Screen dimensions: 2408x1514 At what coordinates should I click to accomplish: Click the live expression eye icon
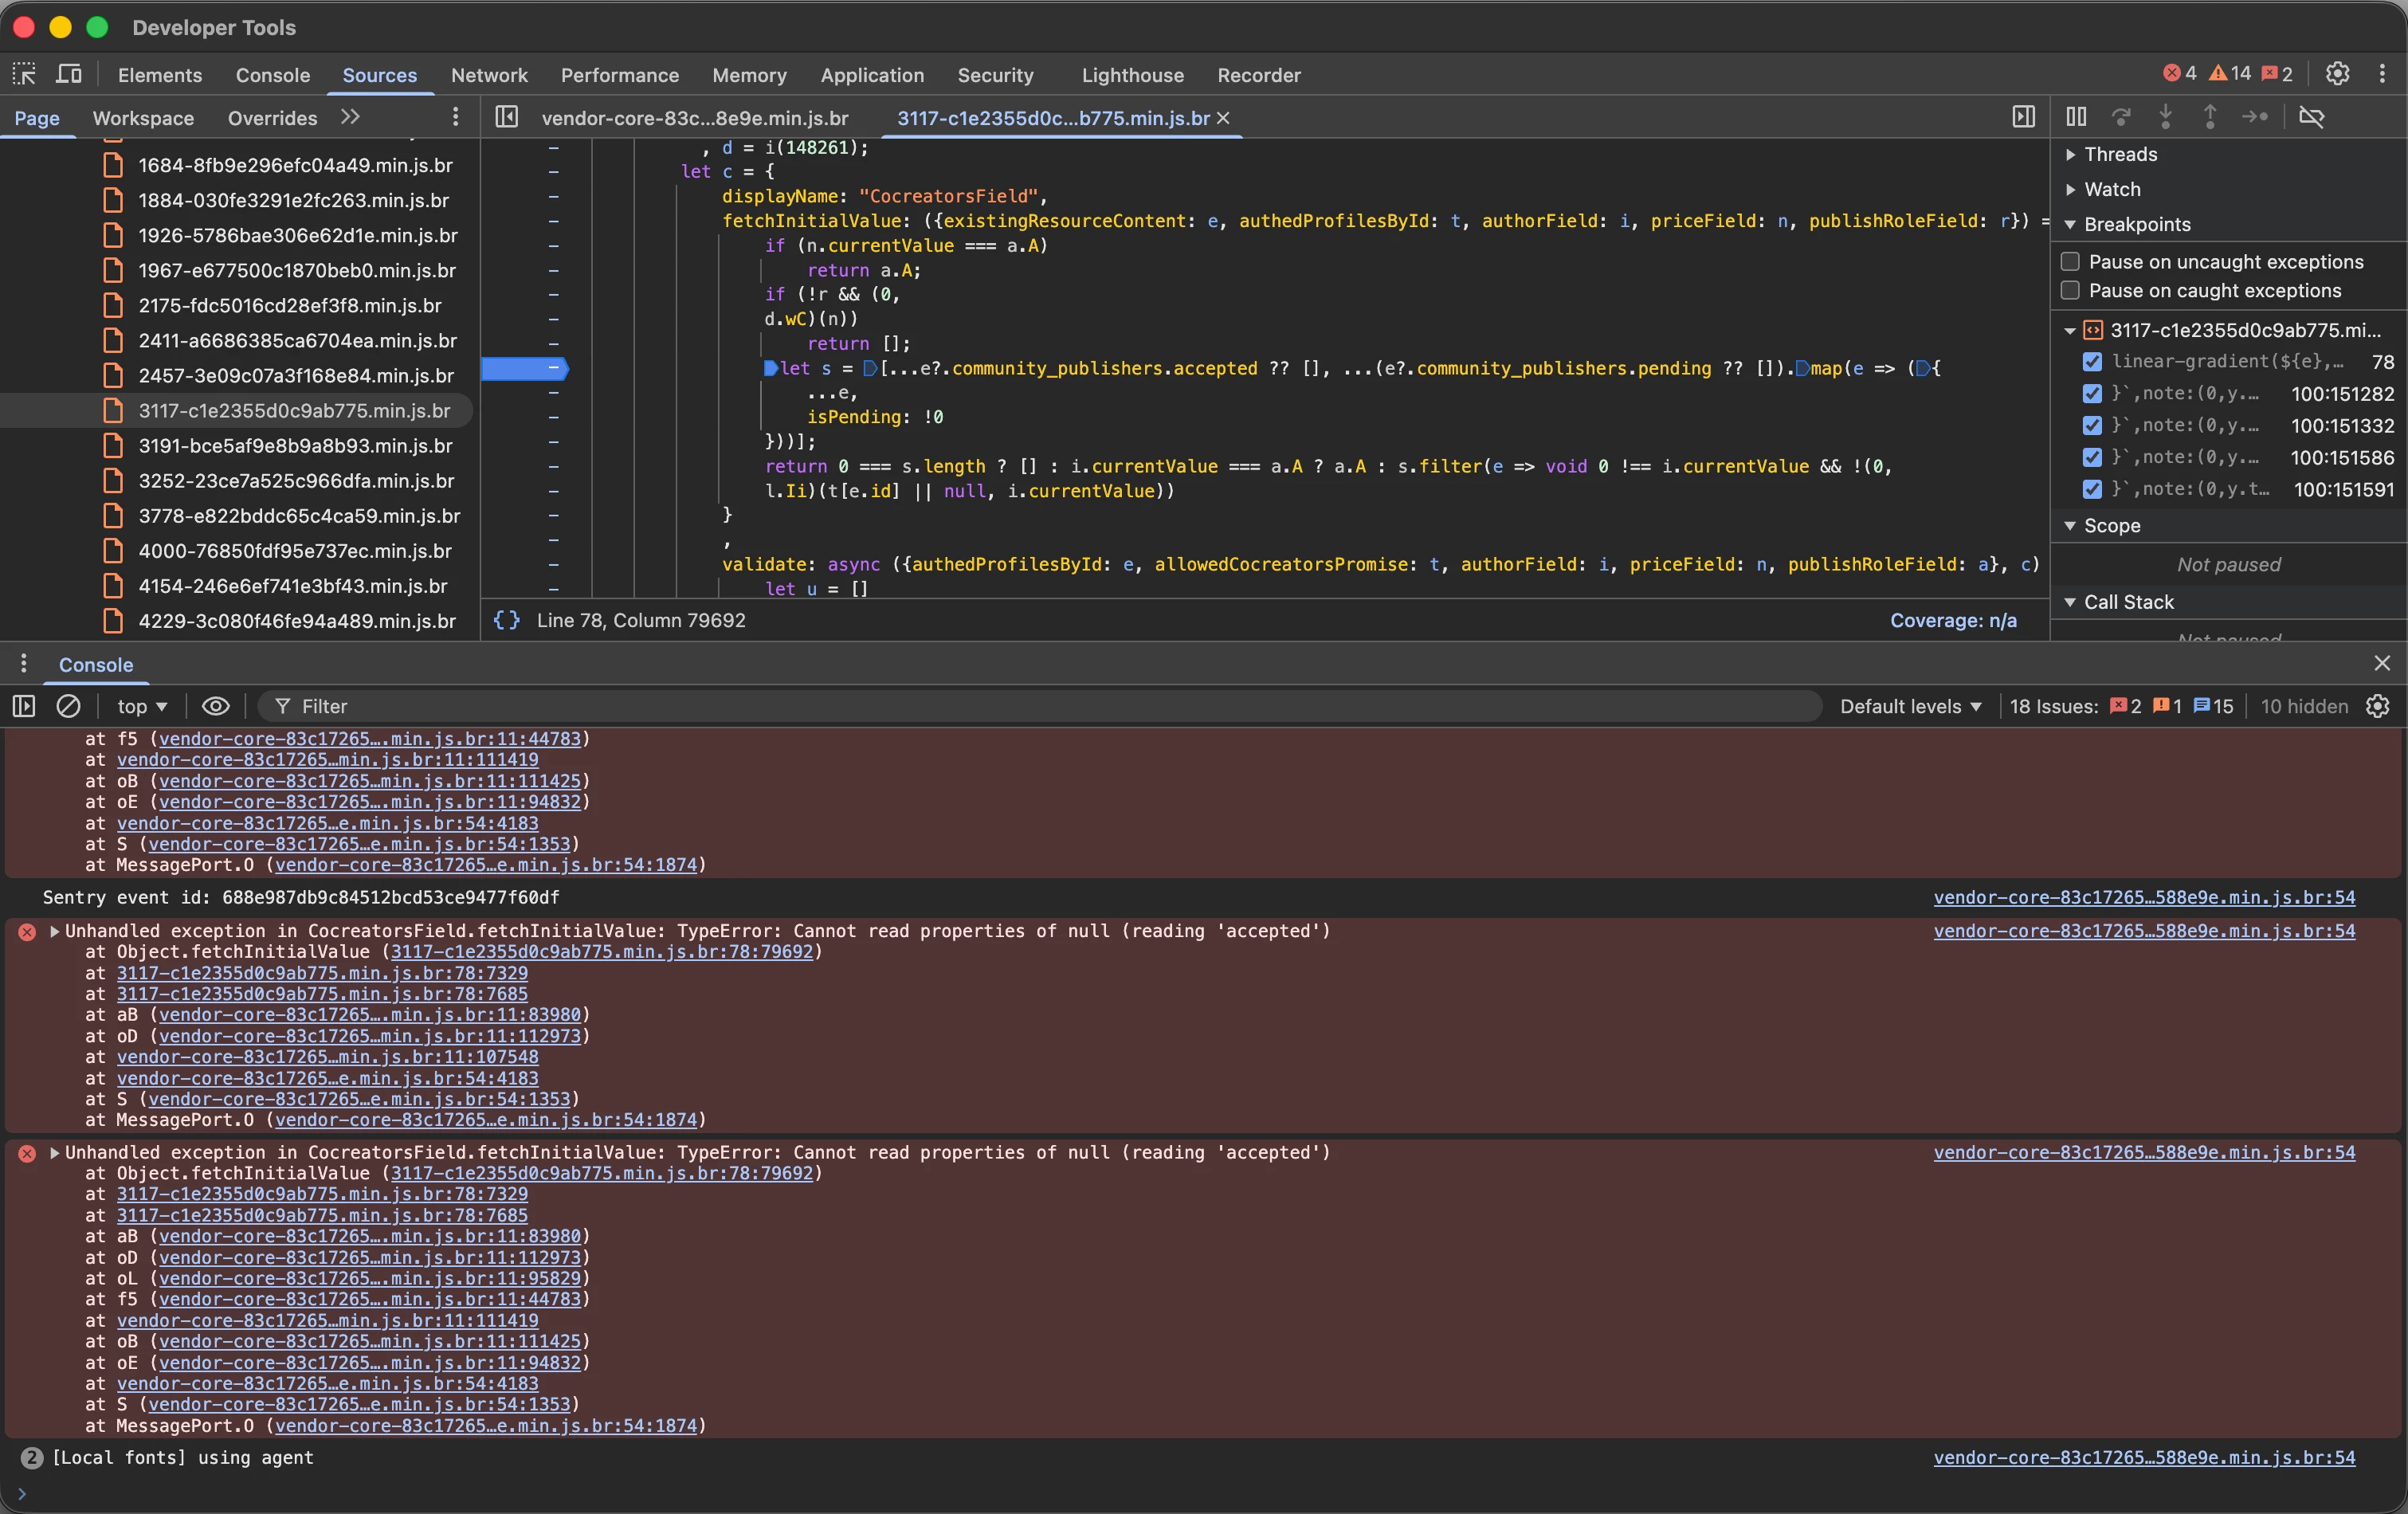[x=215, y=706]
